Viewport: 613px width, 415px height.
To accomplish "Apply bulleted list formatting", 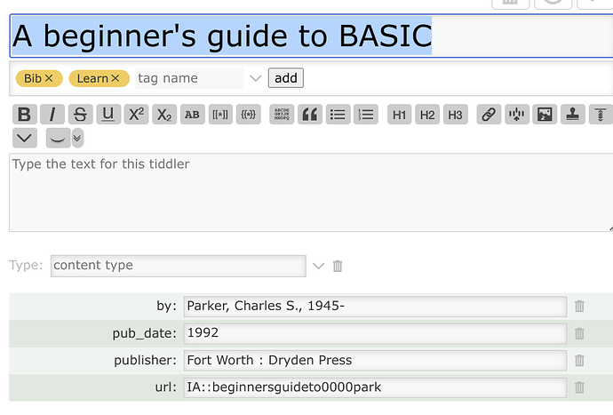I will pos(338,115).
